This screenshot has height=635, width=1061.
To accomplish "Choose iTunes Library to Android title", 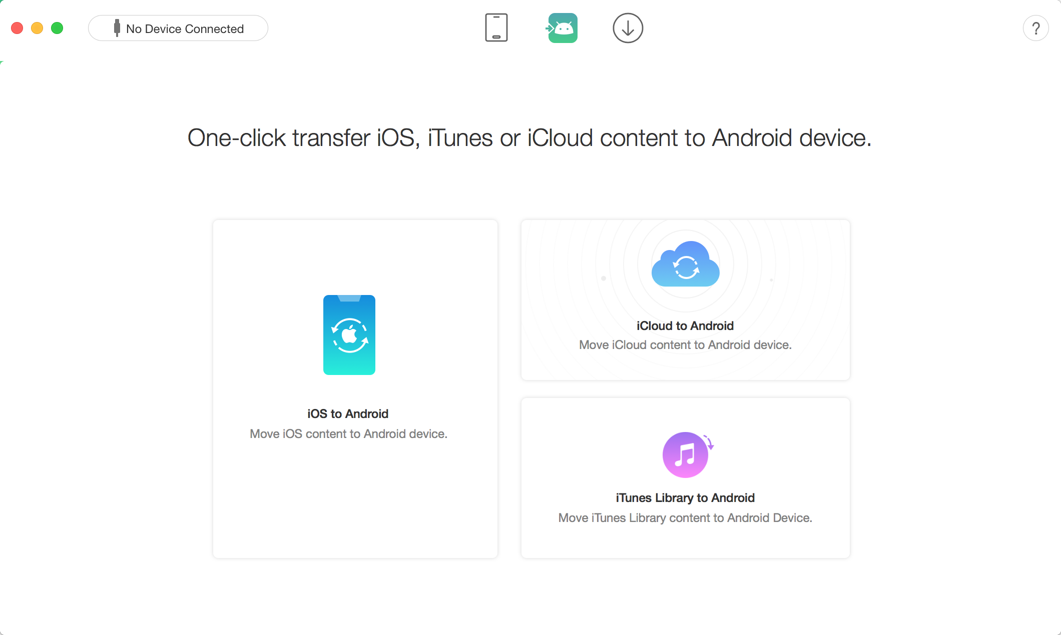I will (685, 498).
